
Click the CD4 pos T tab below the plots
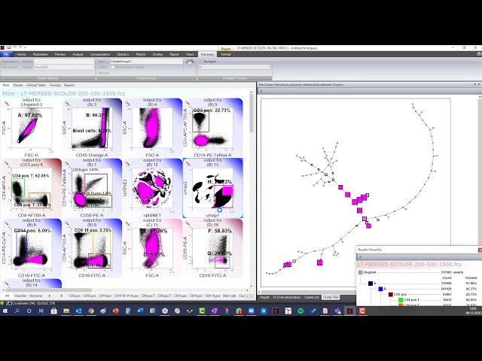pyautogui.click(x=148, y=296)
